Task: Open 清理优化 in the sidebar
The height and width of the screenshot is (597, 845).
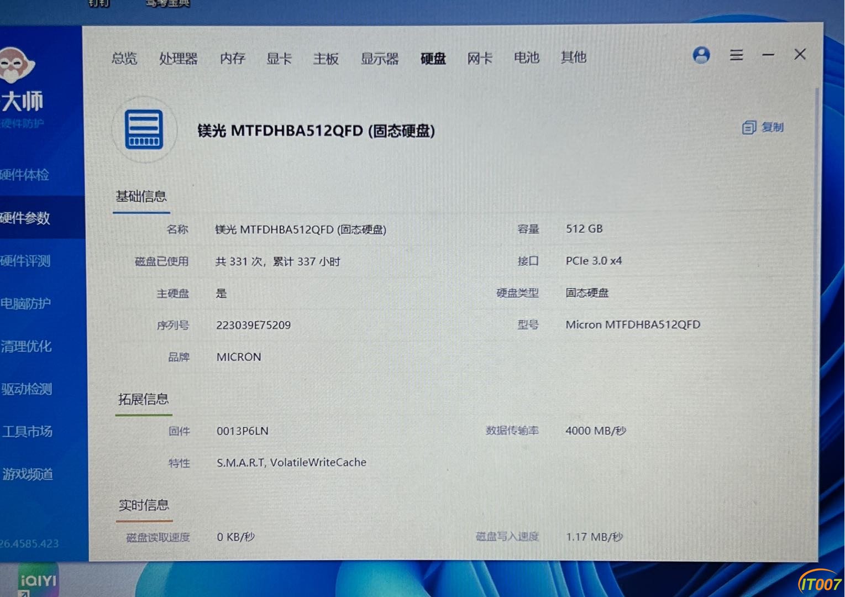Action: [26, 347]
